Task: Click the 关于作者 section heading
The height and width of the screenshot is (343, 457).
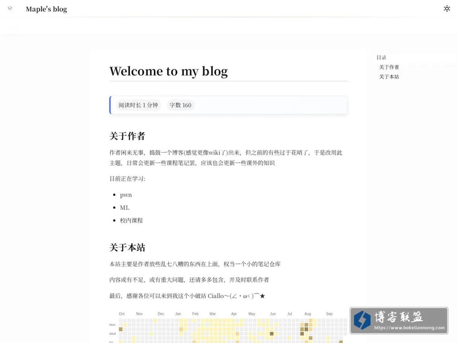Action: (x=127, y=136)
